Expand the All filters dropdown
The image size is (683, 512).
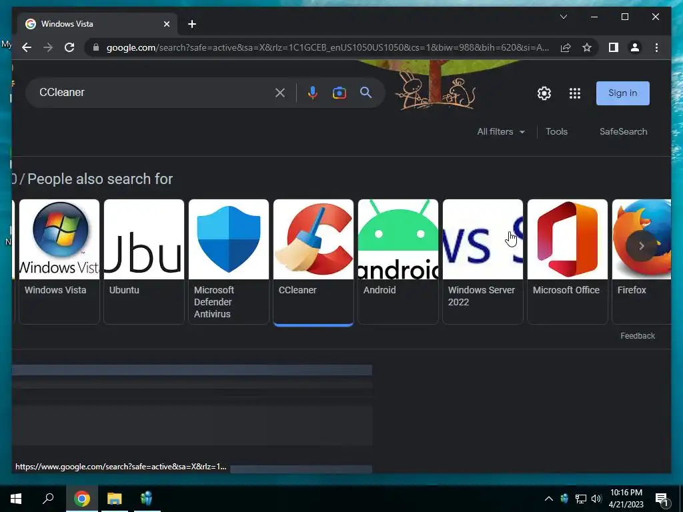coord(501,131)
